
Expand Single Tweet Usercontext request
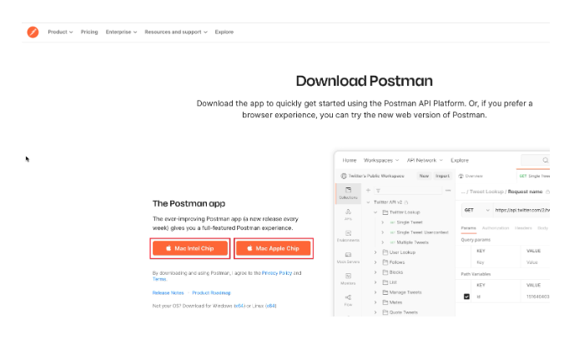pyautogui.click(x=383, y=232)
